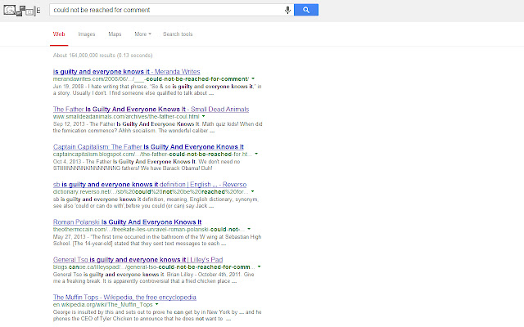Expand arrow beside smalldeadanimals.com URL
Image resolution: width=524 pixels, height=327 pixels.
click(205, 117)
